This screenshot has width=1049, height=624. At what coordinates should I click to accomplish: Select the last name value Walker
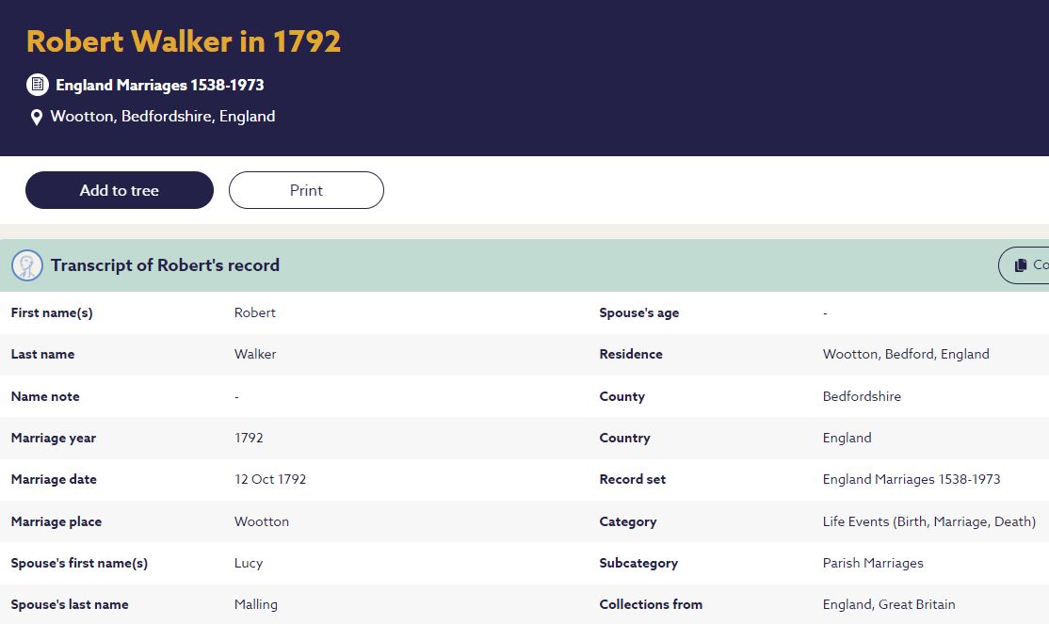(x=255, y=354)
